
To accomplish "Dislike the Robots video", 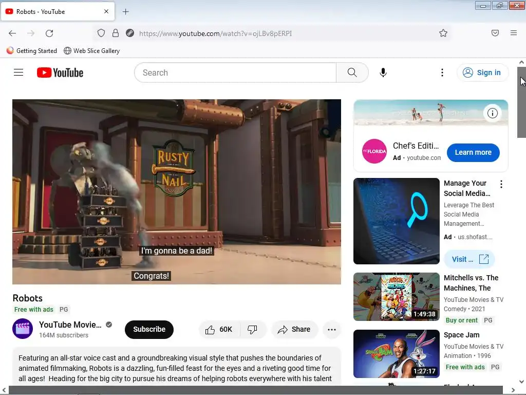I will (253, 330).
